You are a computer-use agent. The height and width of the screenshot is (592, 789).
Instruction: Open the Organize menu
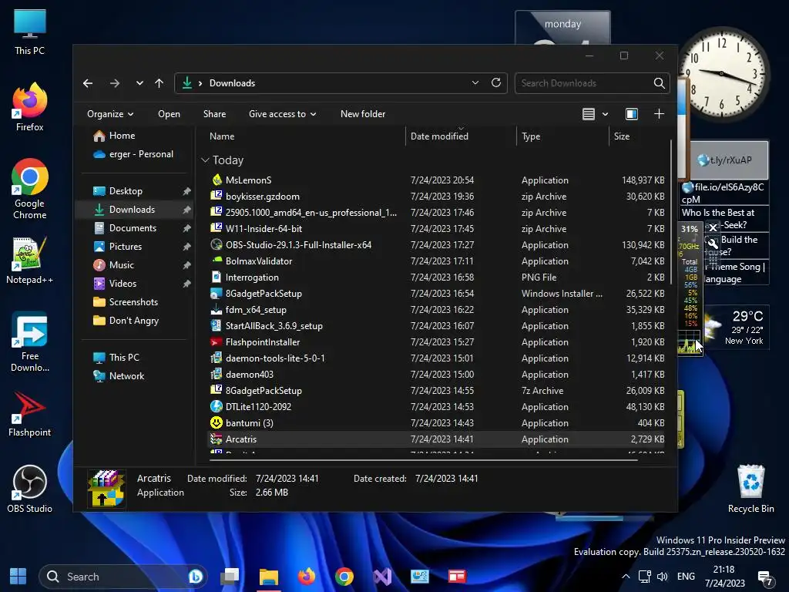[110, 114]
